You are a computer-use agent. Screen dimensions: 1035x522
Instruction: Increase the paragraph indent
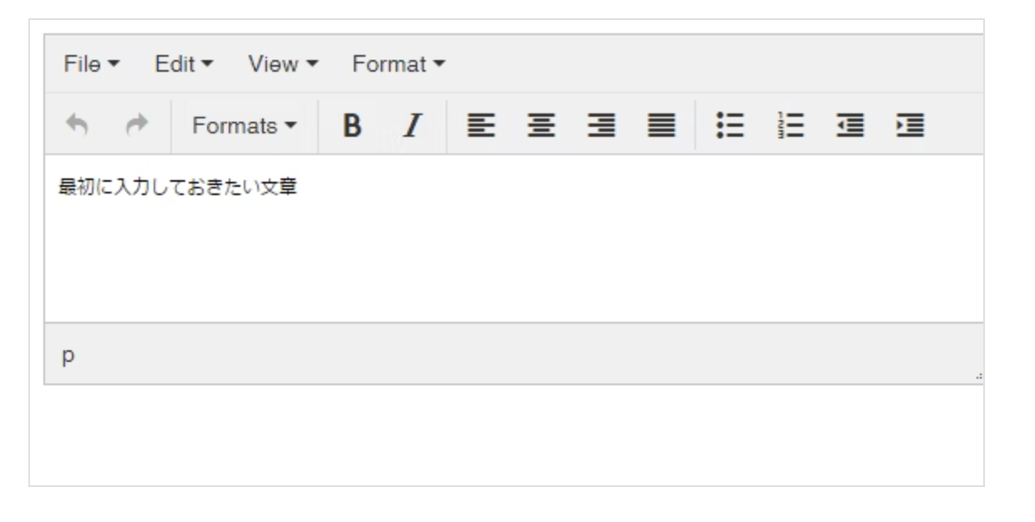pyautogui.click(x=911, y=126)
